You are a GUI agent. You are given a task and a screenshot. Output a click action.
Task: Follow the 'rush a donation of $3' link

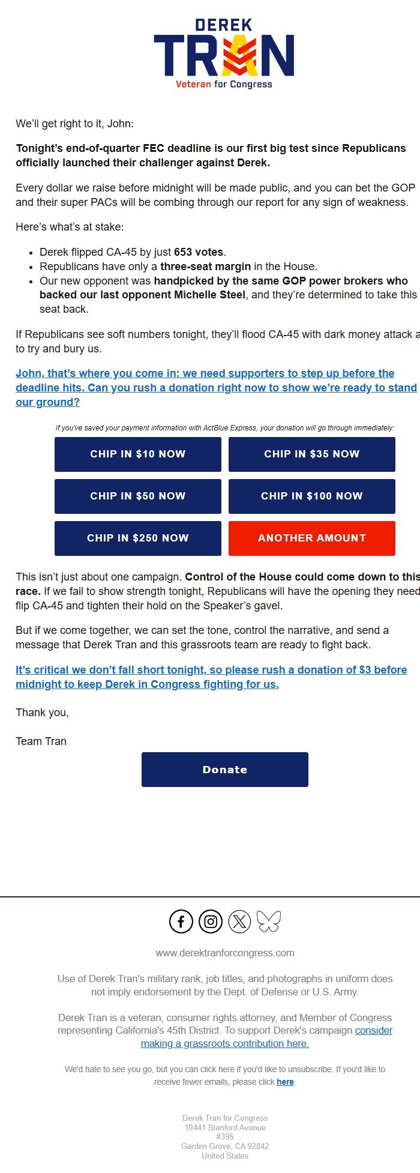pyautogui.click(x=211, y=677)
